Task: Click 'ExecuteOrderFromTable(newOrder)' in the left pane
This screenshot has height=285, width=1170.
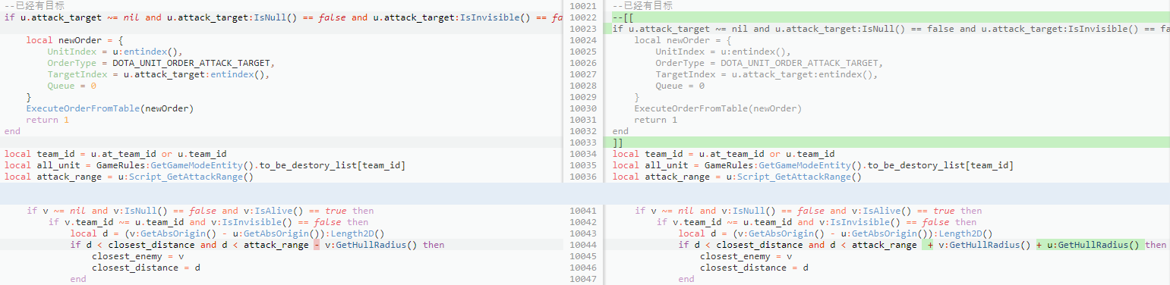Action: click(110, 108)
